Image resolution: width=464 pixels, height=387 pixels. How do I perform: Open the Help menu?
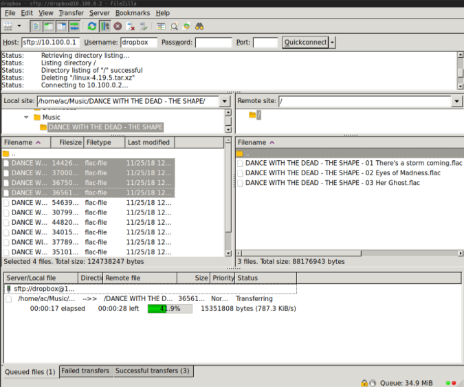(163, 13)
